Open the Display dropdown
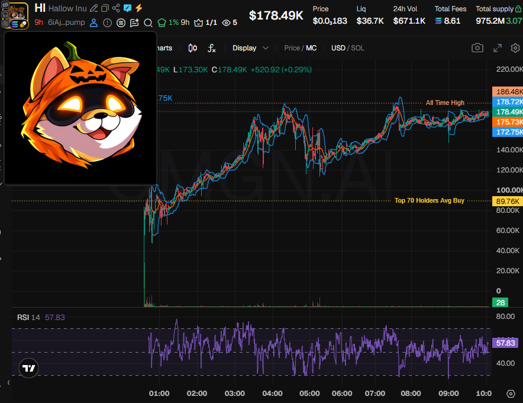The image size is (523, 403). coord(250,48)
